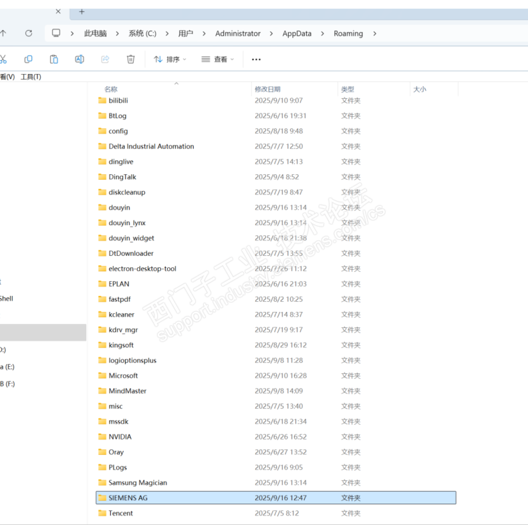Screen dimensions: 528x525
Task: Select the fastpdf folder name
Action: pyautogui.click(x=120, y=299)
